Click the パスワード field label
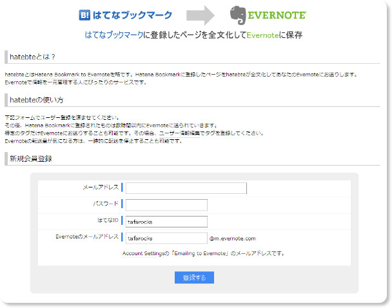This screenshot has height=308, width=392. point(106,204)
